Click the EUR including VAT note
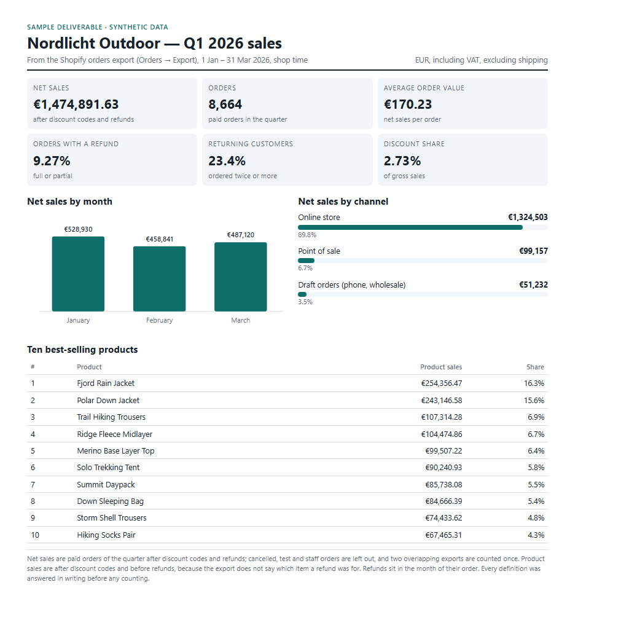The height and width of the screenshot is (617, 629). [482, 60]
